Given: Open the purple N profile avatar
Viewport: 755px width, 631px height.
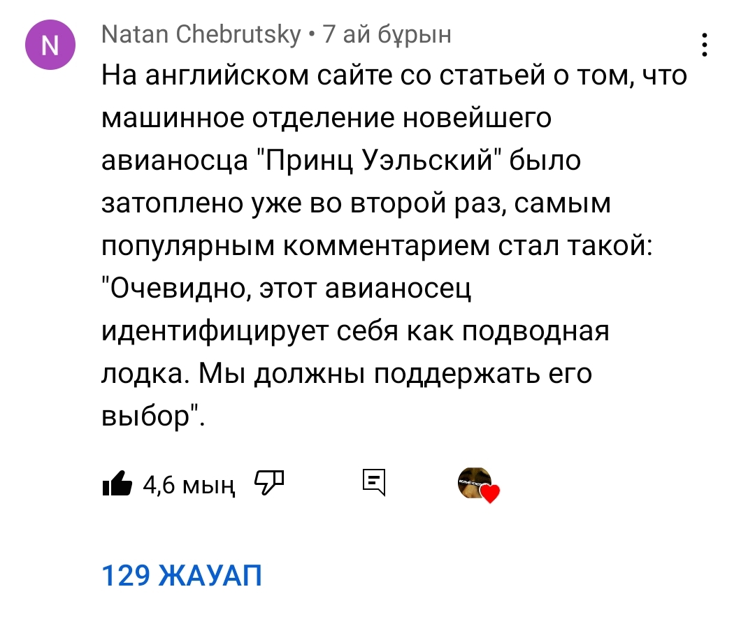Looking at the screenshot, I should point(49,45).
